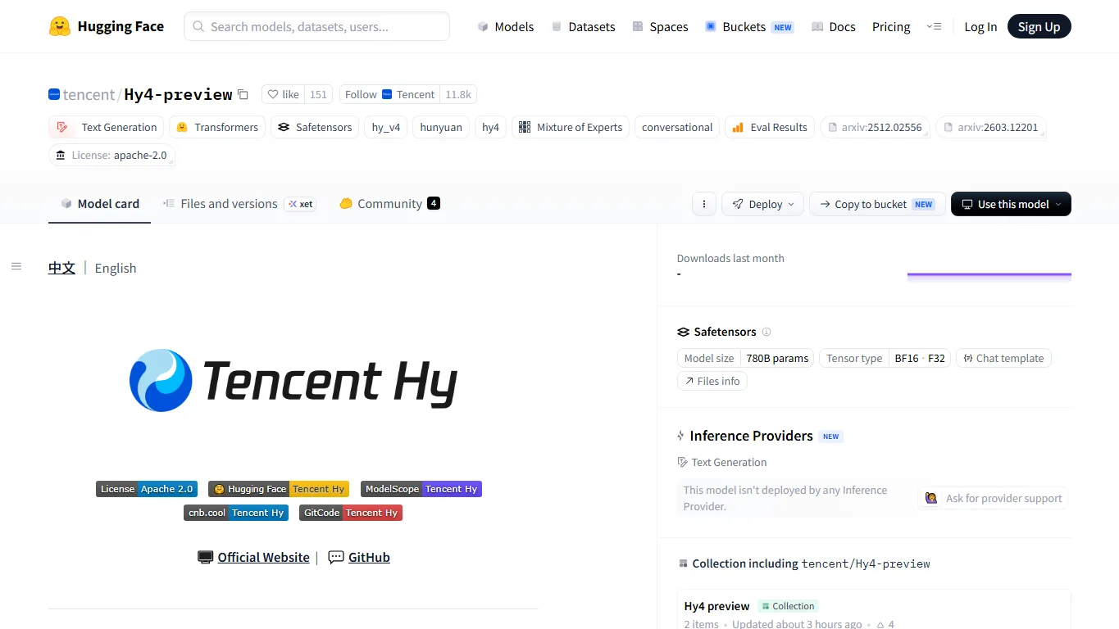
Task: Open the Chat template button
Action: pyautogui.click(x=1003, y=358)
